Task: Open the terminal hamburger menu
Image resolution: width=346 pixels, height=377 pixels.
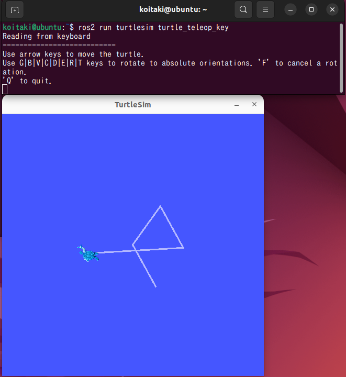Action: point(265,9)
